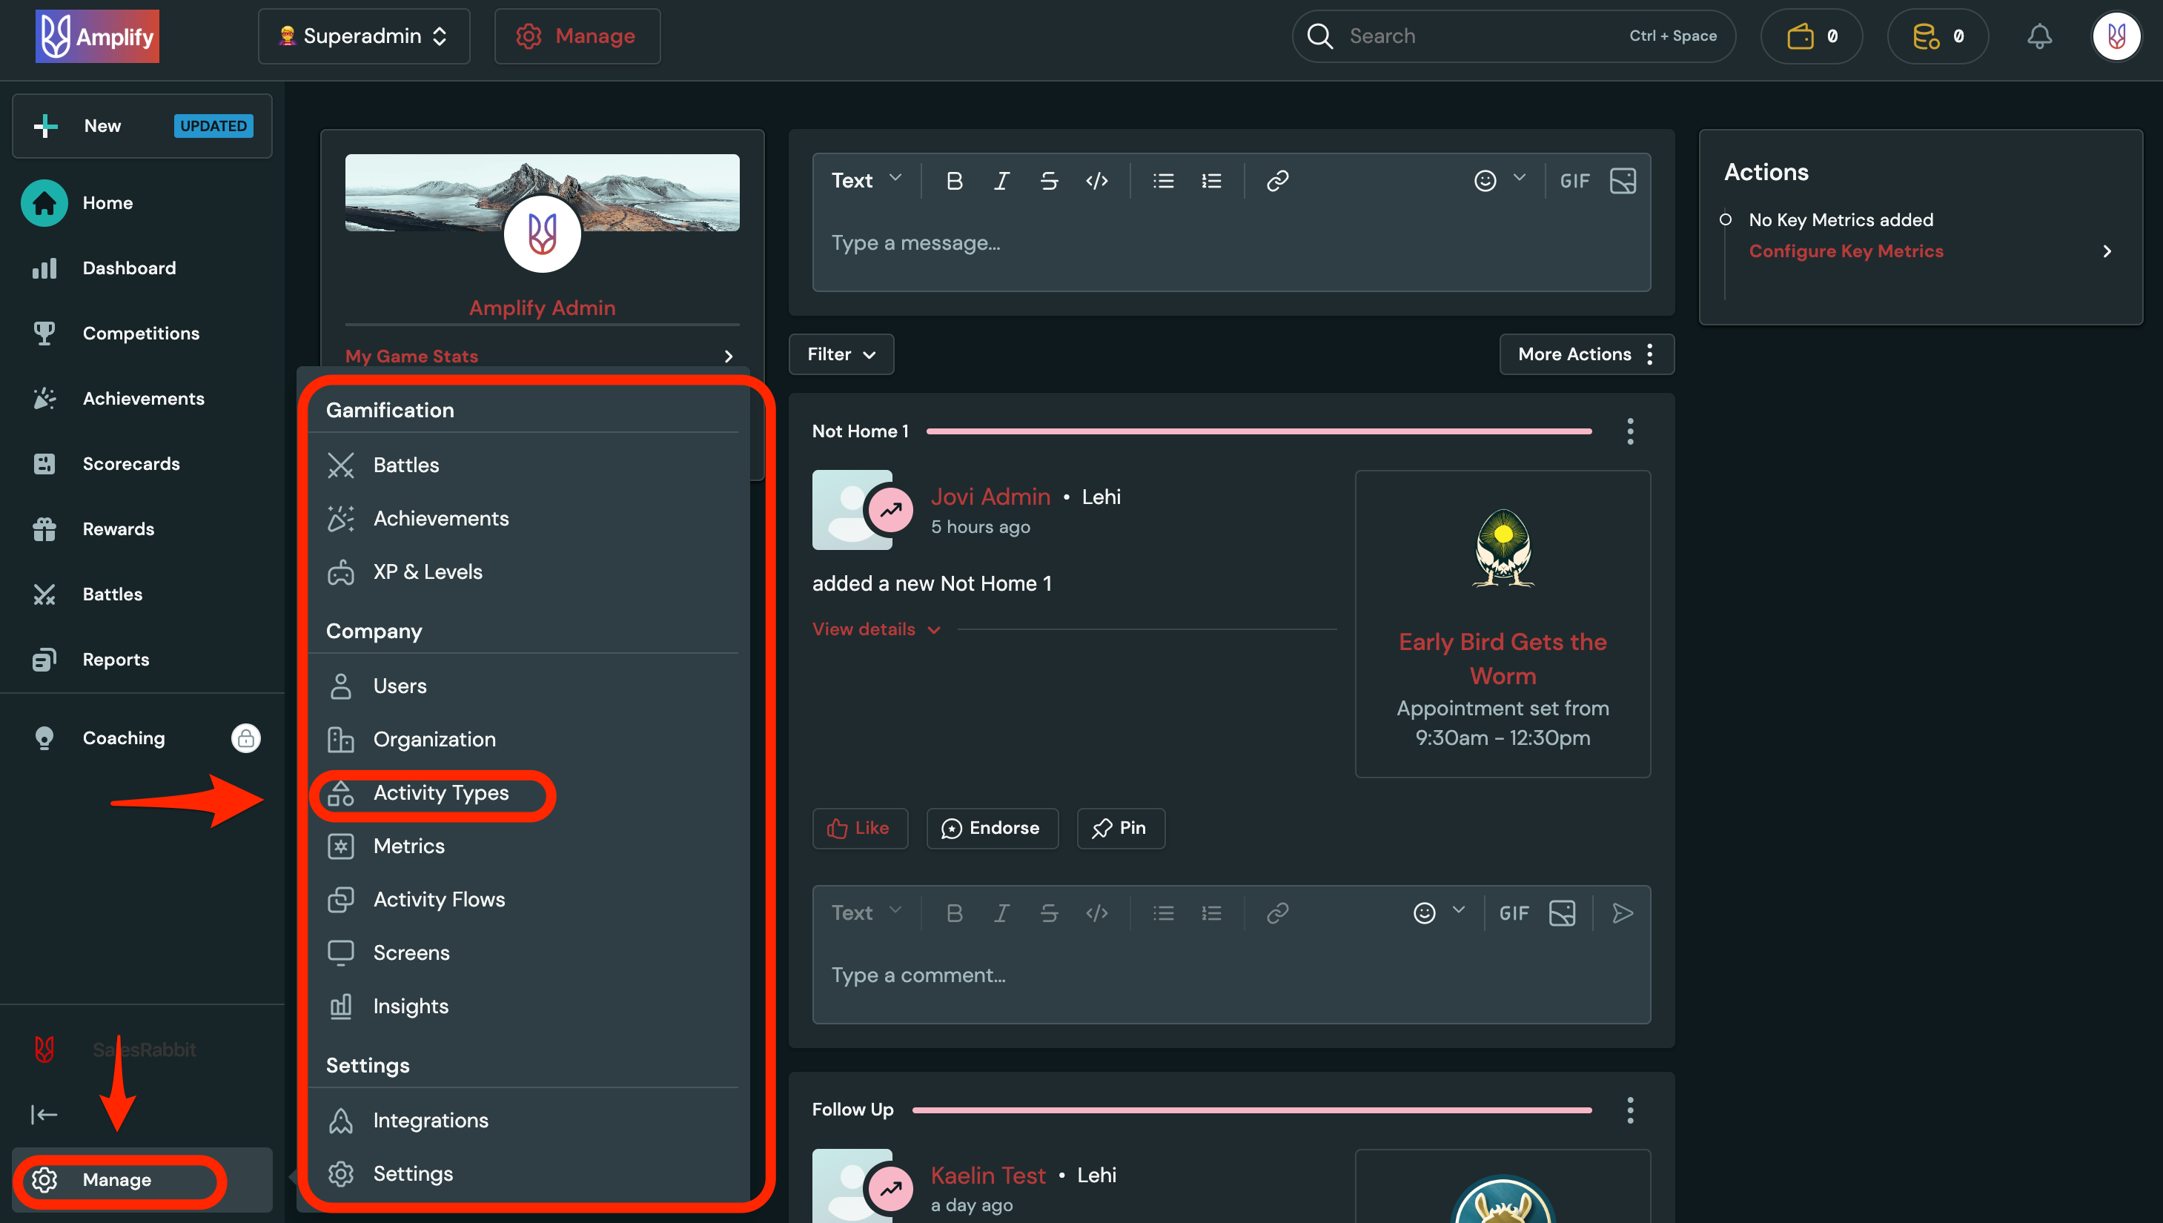
Task: Click the notifications bell icon
Action: point(2039,36)
